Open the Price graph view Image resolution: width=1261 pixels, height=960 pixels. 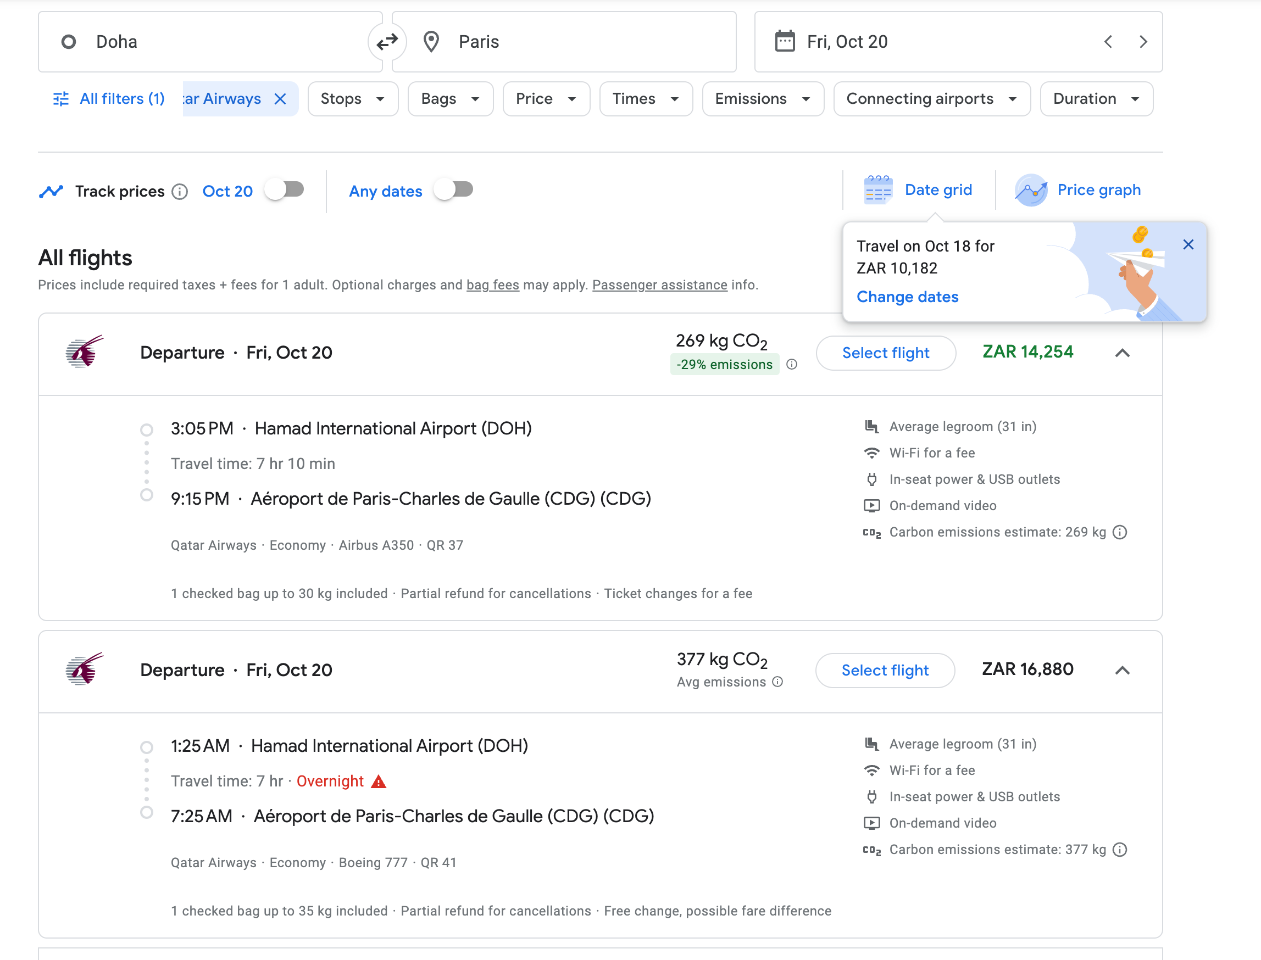click(x=1078, y=190)
